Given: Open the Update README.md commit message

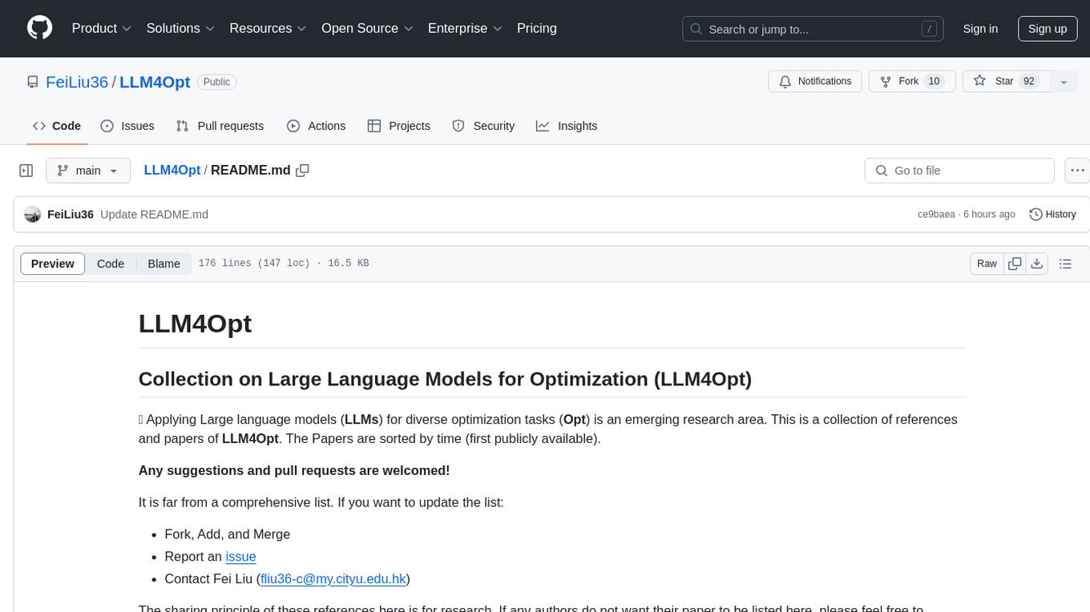Looking at the screenshot, I should click(x=154, y=215).
